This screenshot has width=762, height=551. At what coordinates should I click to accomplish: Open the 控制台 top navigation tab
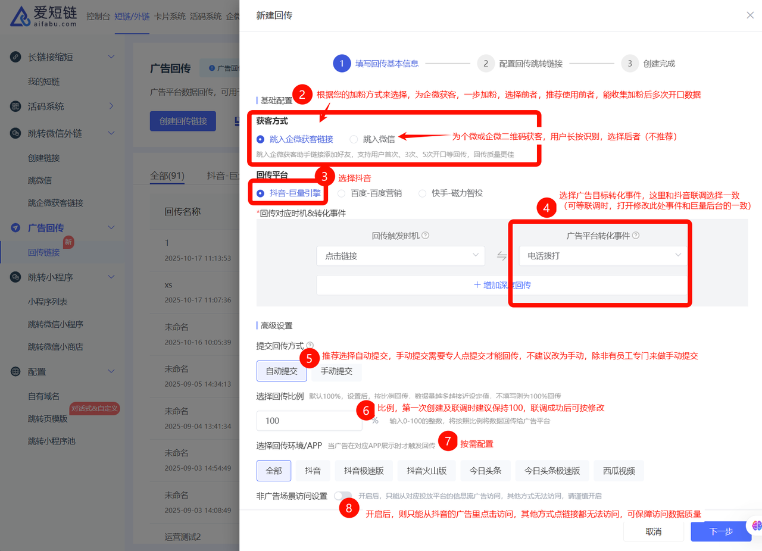click(98, 16)
